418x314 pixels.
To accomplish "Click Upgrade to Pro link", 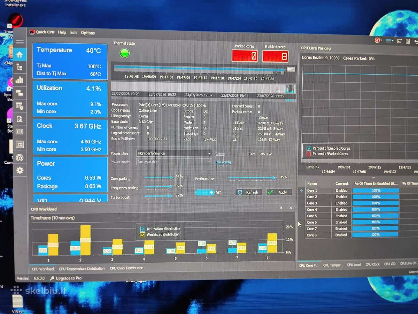I will click(65, 278).
